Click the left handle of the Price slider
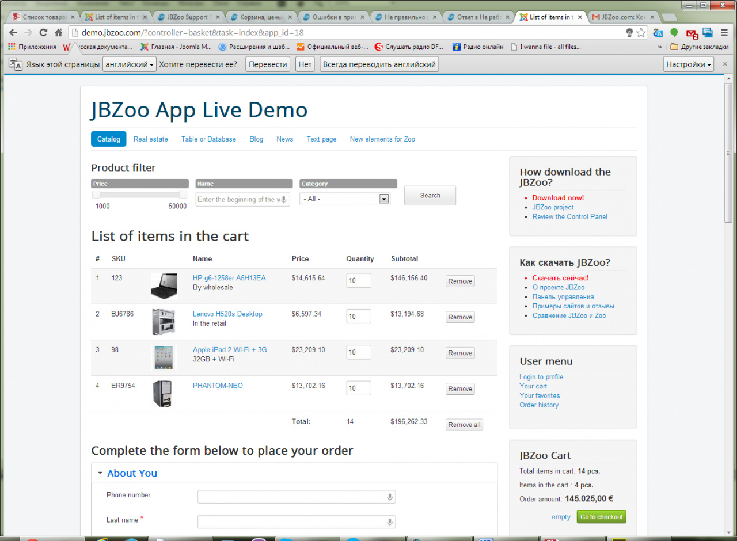 click(x=96, y=195)
